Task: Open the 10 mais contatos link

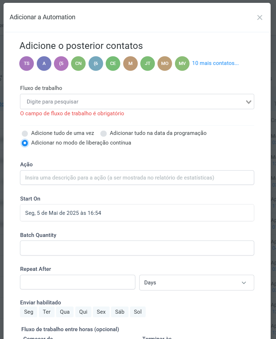Action: click(x=215, y=63)
